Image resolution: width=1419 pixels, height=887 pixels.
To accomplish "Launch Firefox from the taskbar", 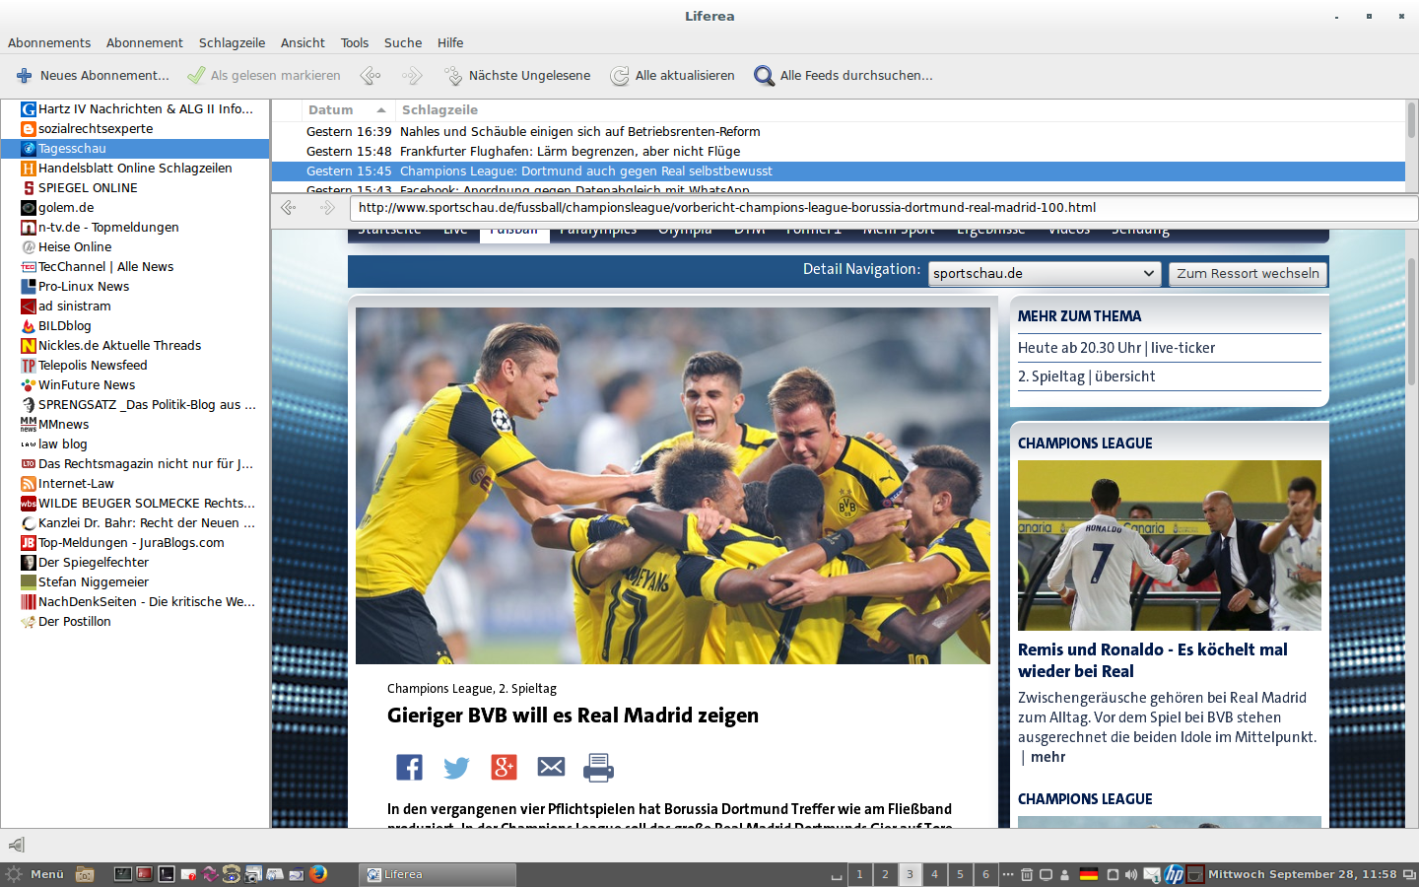I will point(318,874).
